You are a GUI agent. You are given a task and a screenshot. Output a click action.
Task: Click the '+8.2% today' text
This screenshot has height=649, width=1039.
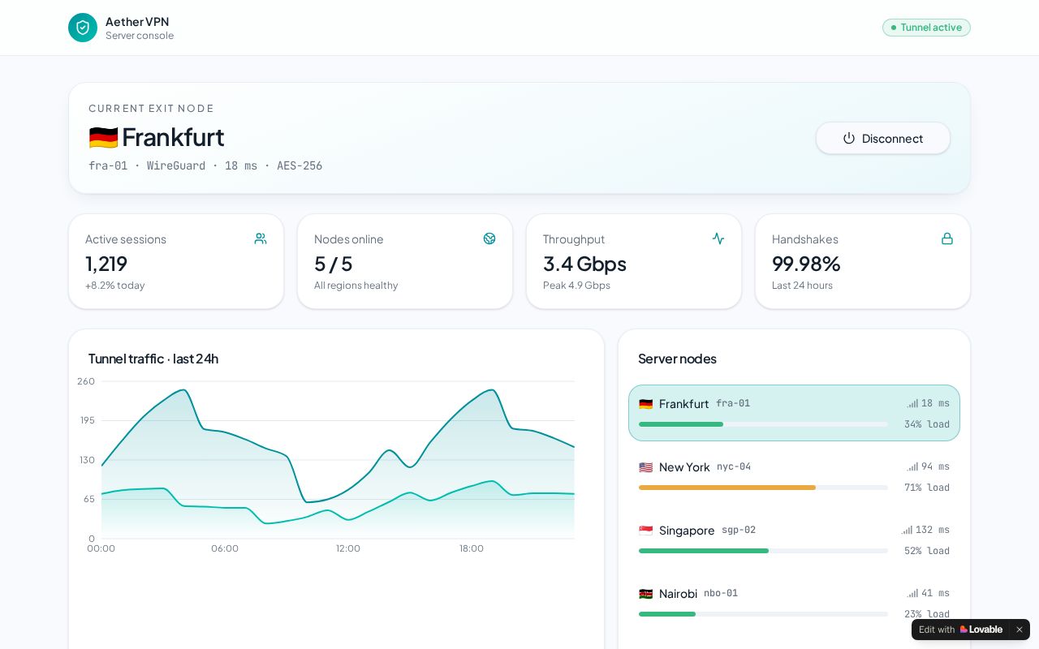tap(115, 286)
